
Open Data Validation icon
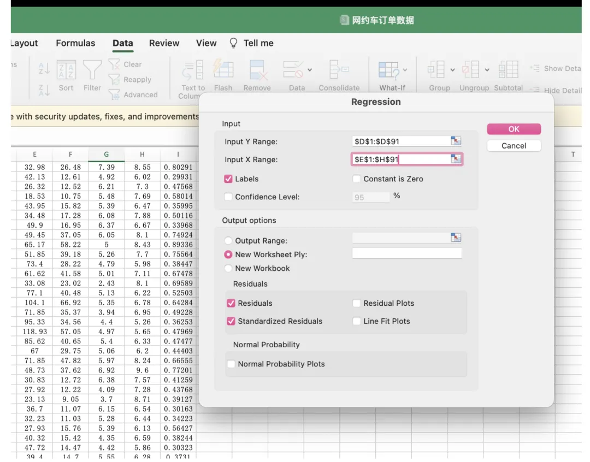pos(293,69)
